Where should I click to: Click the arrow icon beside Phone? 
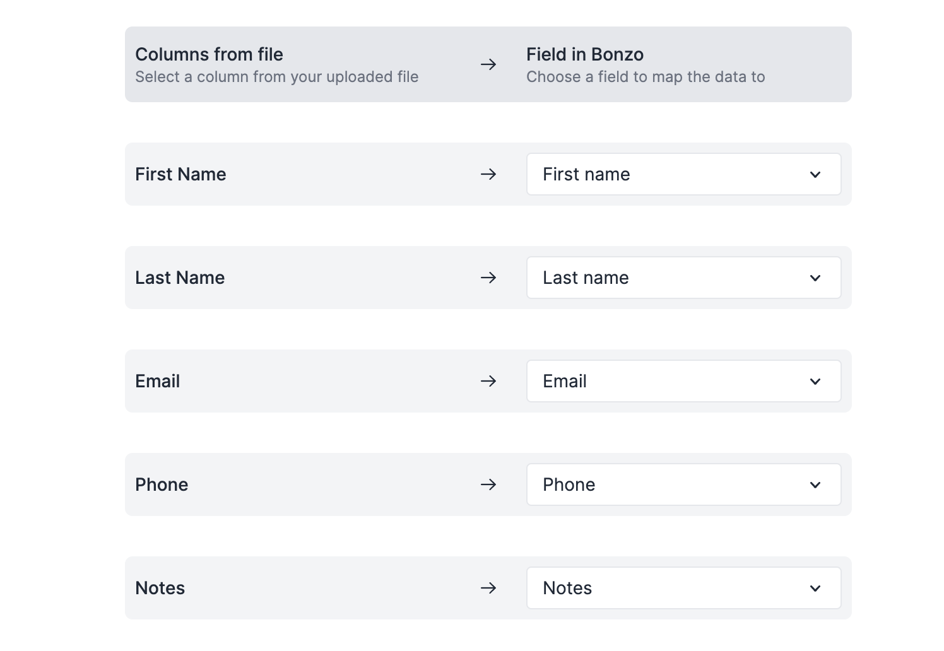[x=488, y=484]
